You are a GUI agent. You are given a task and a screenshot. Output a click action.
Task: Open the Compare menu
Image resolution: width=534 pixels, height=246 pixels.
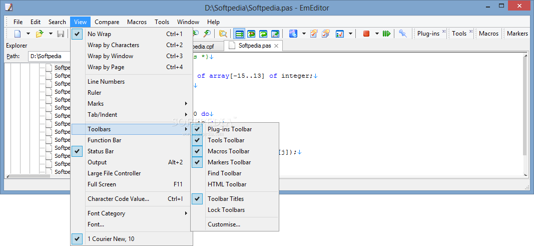tap(107, 22)
